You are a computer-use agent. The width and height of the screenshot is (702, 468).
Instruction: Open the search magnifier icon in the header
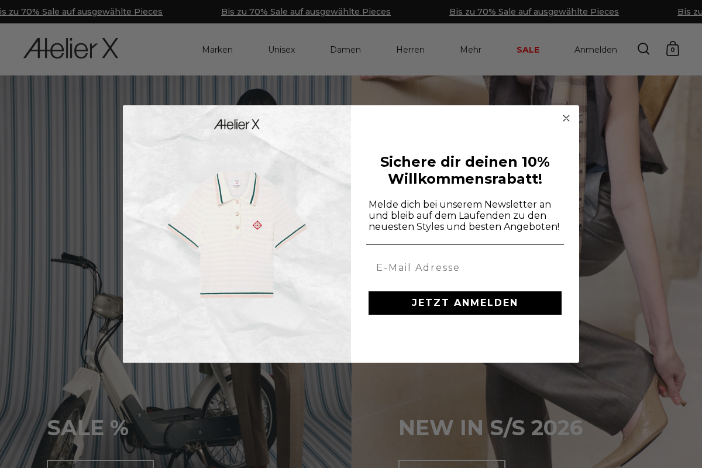tap(643, 49)
